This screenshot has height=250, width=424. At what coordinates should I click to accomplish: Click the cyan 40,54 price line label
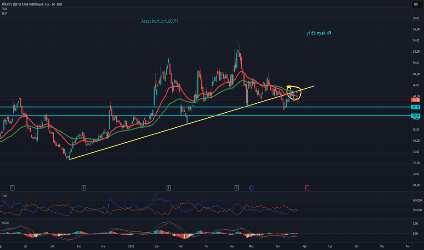pyautogui.click(x=416, y=115)
